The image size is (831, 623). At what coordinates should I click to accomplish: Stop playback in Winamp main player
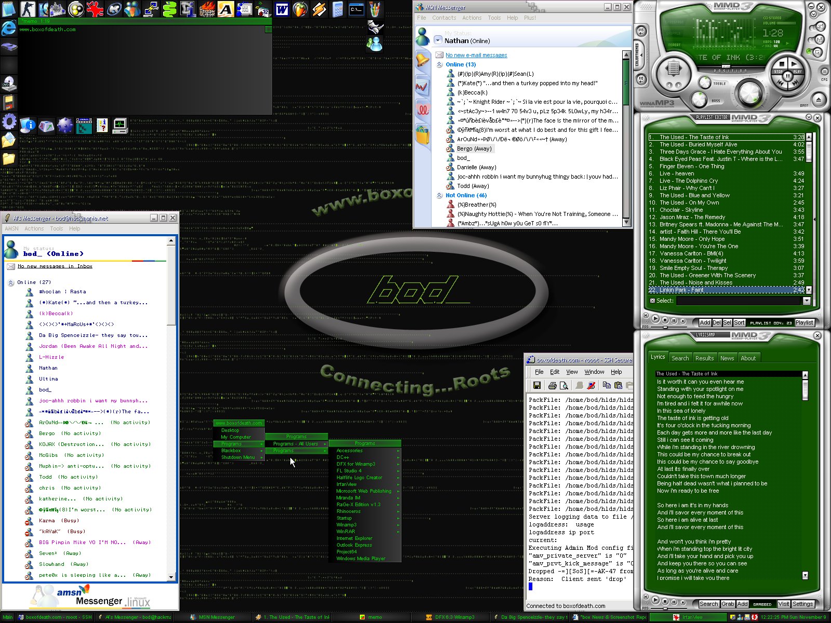[781, 66]
